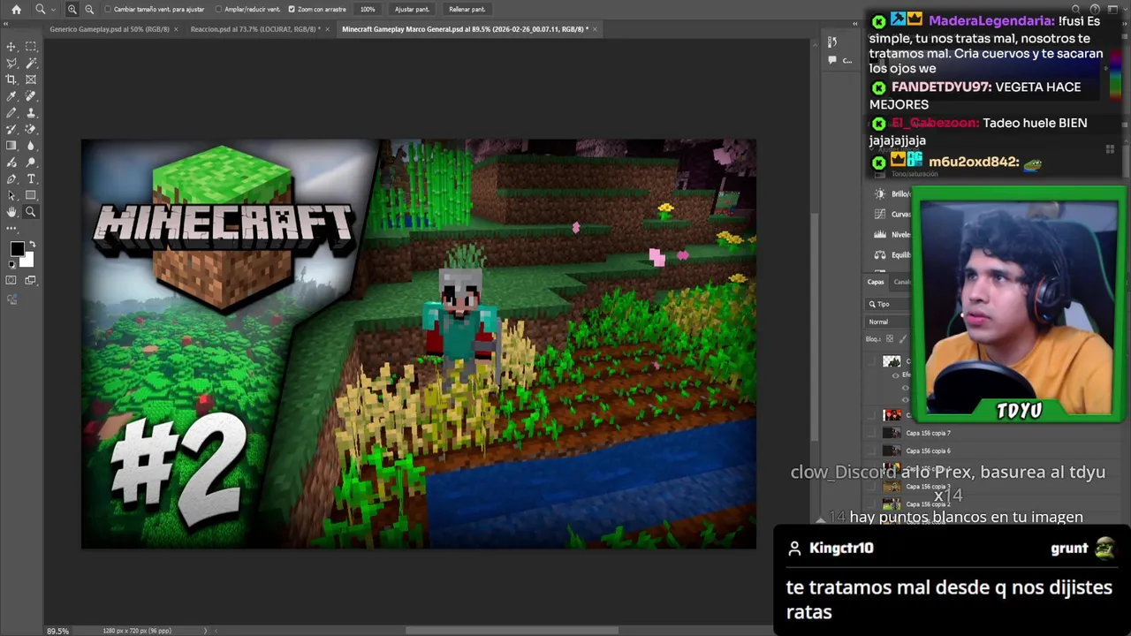Select the Brush tool
Image resolution: width=1131 pixels, height=636 pixels.
pos(11,113)
